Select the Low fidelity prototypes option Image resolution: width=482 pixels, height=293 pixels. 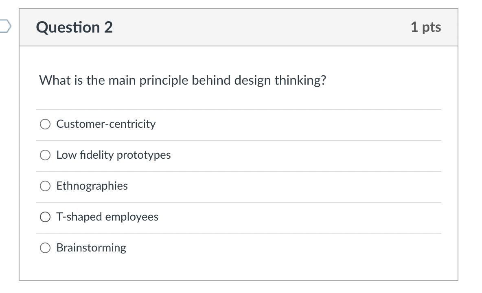[45, 155]
